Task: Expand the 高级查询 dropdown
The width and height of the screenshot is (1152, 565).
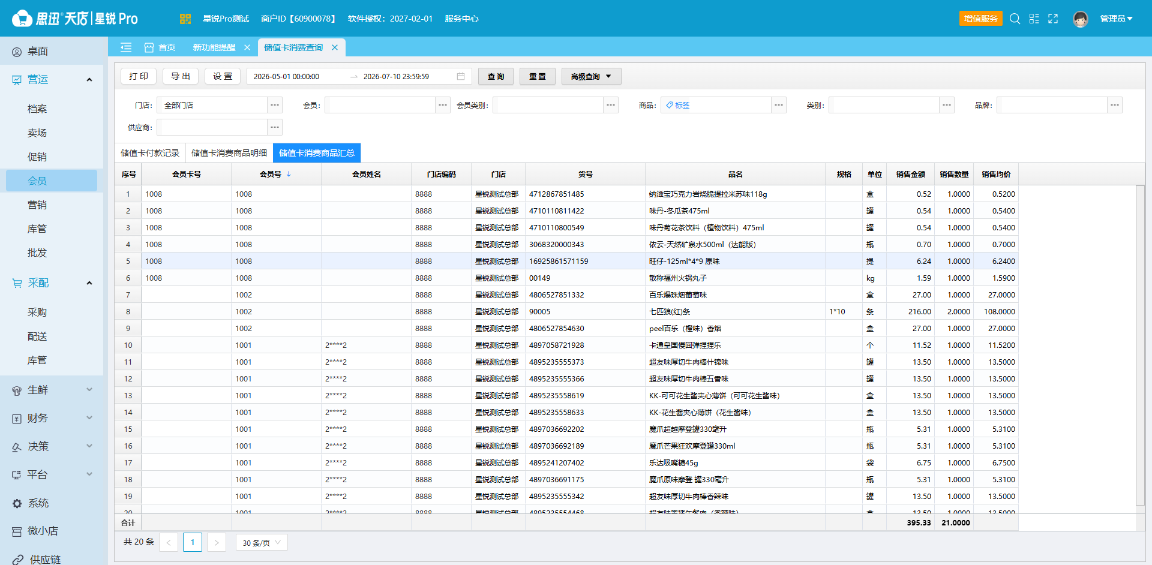Action: [x=591, y=76]
